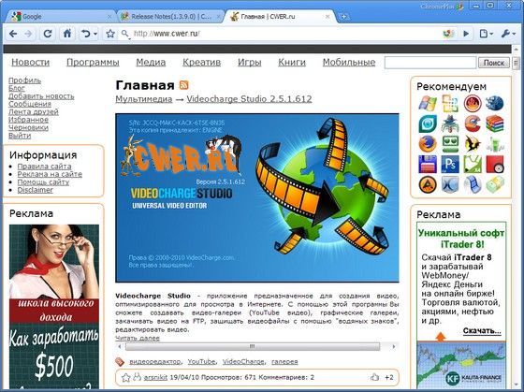The image size is (524, 392).
Task: Open the Nero flame icon in Рекомендуем
Action: pyautogui.click(x=473, y=103)
